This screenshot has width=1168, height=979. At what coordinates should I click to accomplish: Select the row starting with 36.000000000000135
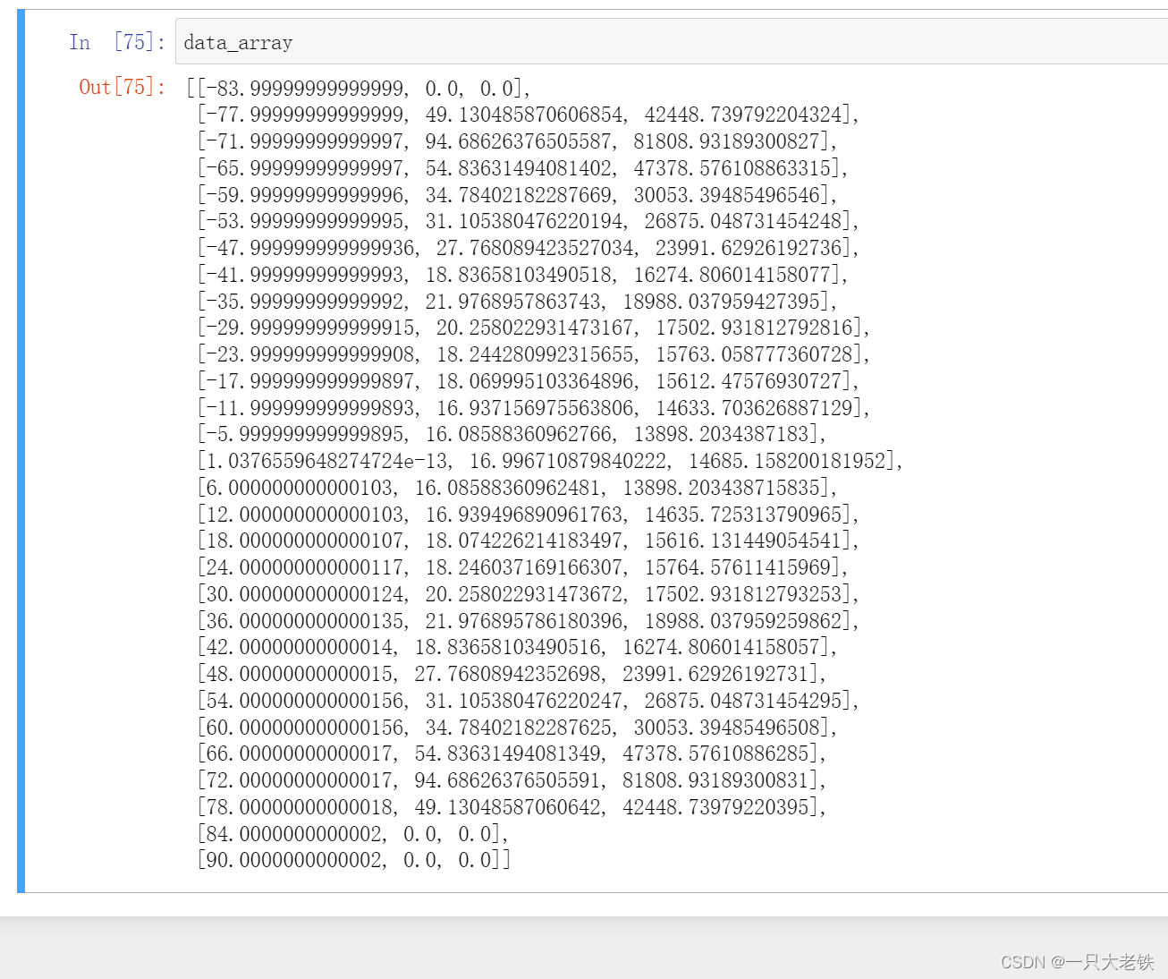(x=529, y=621)
